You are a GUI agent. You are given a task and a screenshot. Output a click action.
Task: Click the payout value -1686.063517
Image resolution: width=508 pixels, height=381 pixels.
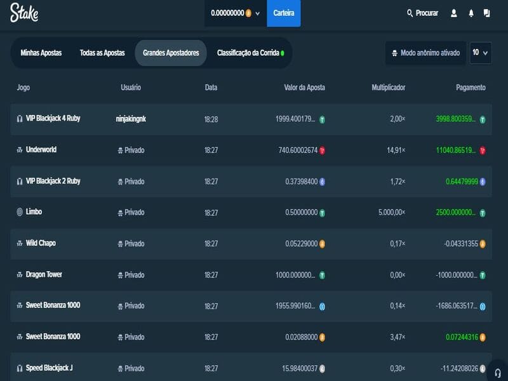[456, 306]
